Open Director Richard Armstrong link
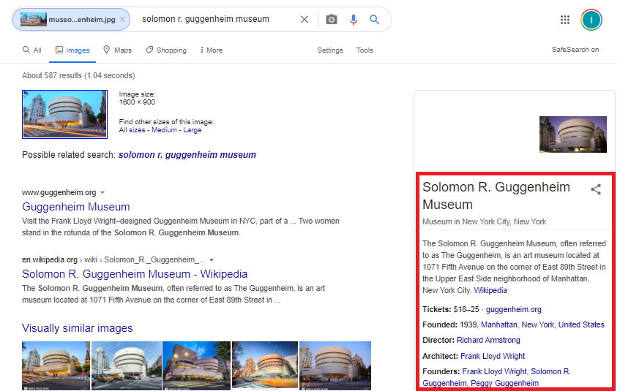The image size is (620, 391). [x=488, y=340]
